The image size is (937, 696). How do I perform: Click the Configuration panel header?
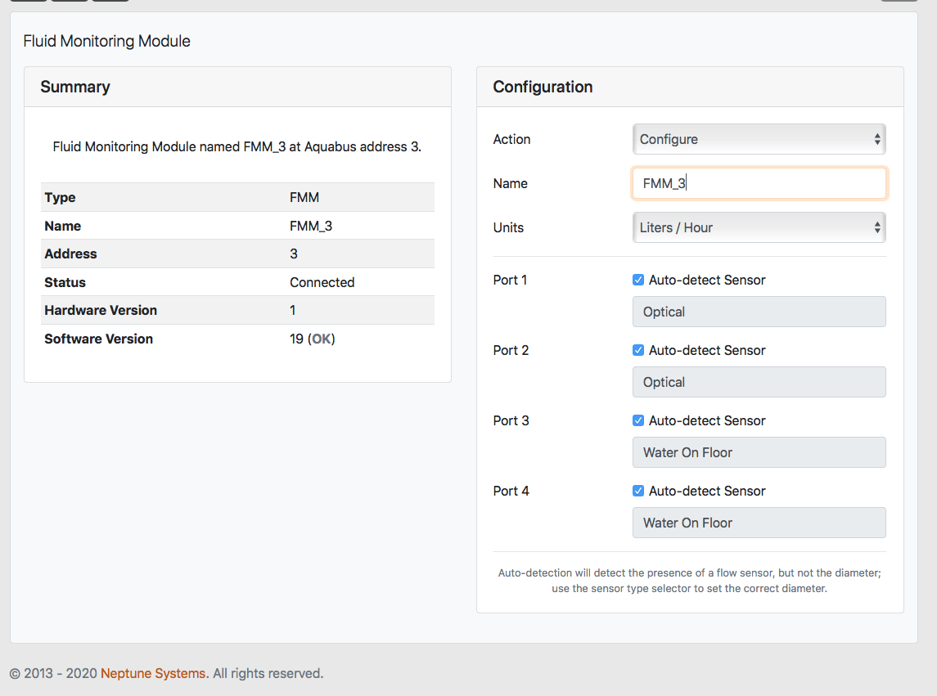690,87
